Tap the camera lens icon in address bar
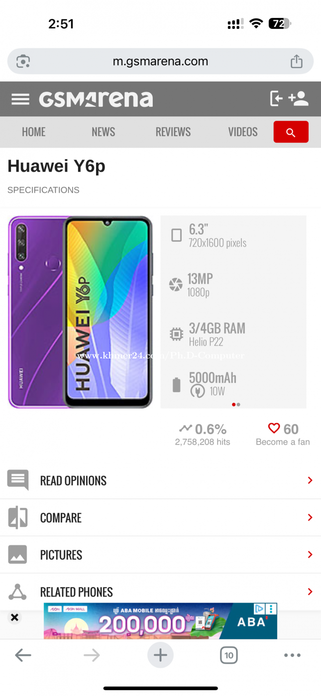The height and width of the screenshot is (696, 321). pyautogui.click(x=23, y=62)
